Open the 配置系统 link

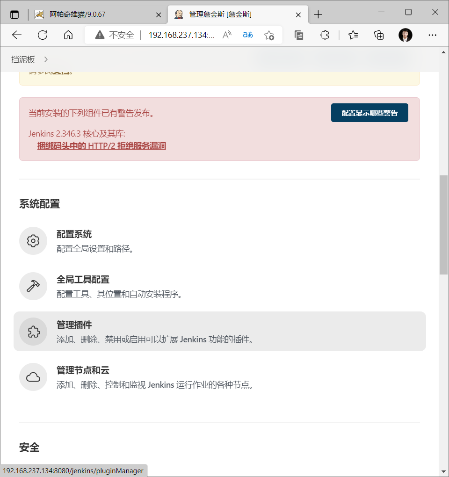74,234
